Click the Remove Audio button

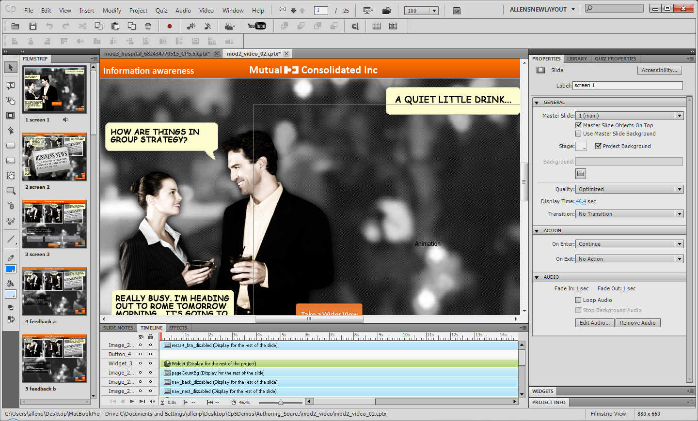tap(637, 323)
